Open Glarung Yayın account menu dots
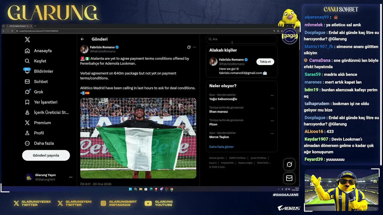 pyautogui.click(x=71, y=177)
